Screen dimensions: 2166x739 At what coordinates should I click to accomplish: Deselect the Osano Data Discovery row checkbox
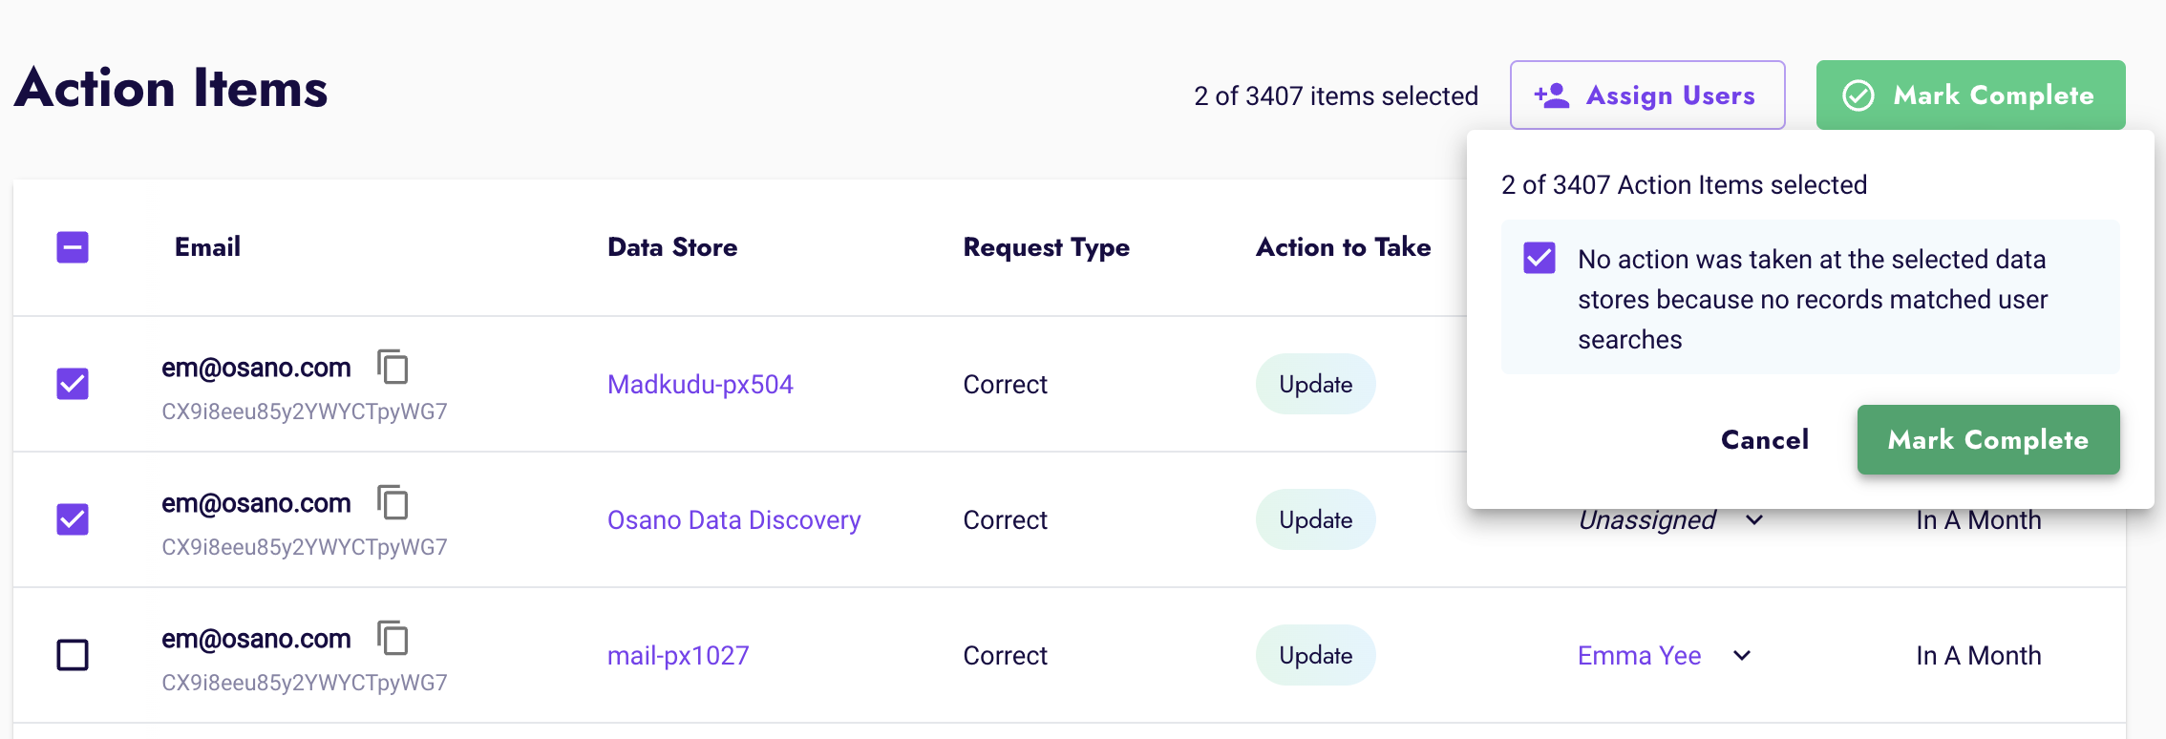(x=73, y=519)
